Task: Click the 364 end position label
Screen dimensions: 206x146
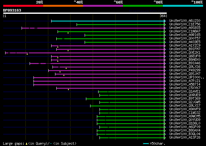Action: pos(163,16)
